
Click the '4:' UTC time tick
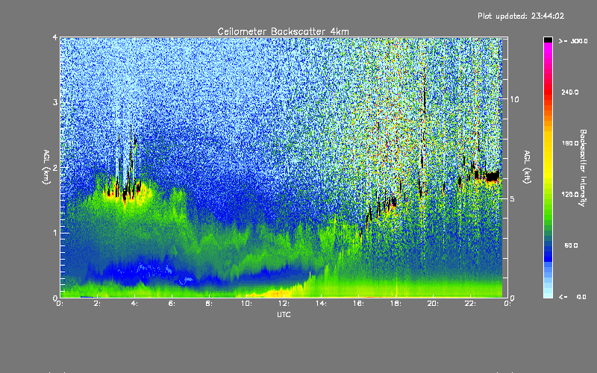pos(135,304)
